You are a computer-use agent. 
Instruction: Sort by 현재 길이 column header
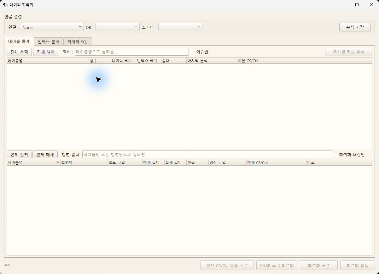point(153,162)
